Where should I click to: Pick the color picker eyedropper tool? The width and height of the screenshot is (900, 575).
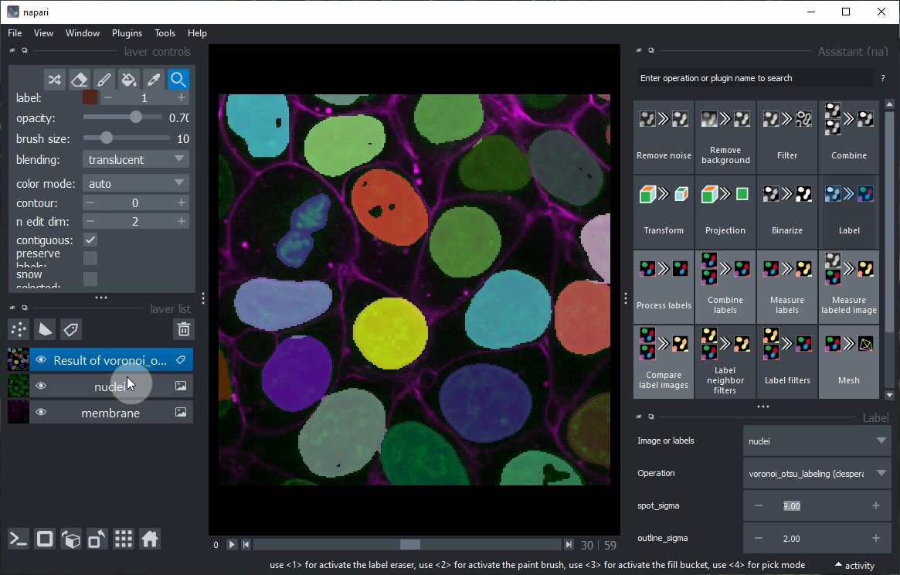pyautogui.click(x=154, y=80)
